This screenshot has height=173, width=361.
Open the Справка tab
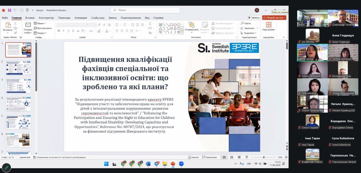158,18
